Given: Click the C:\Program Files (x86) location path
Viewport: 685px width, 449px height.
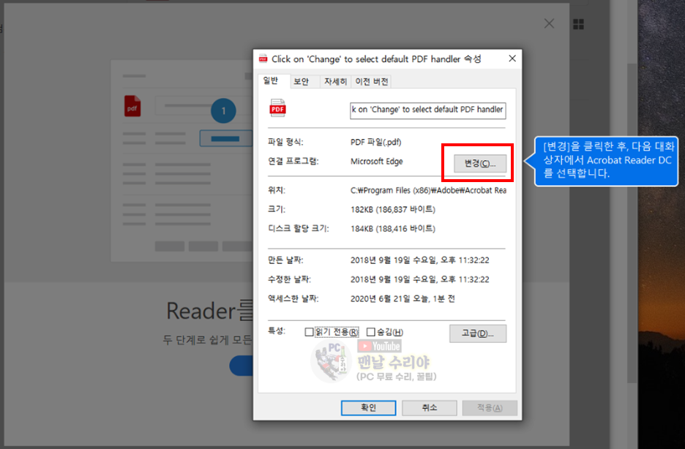Looking at the screenshot, I should point(428,190).
